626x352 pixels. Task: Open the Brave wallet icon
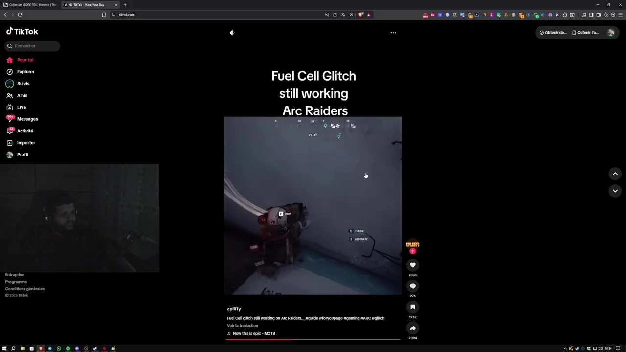point(598,15)
